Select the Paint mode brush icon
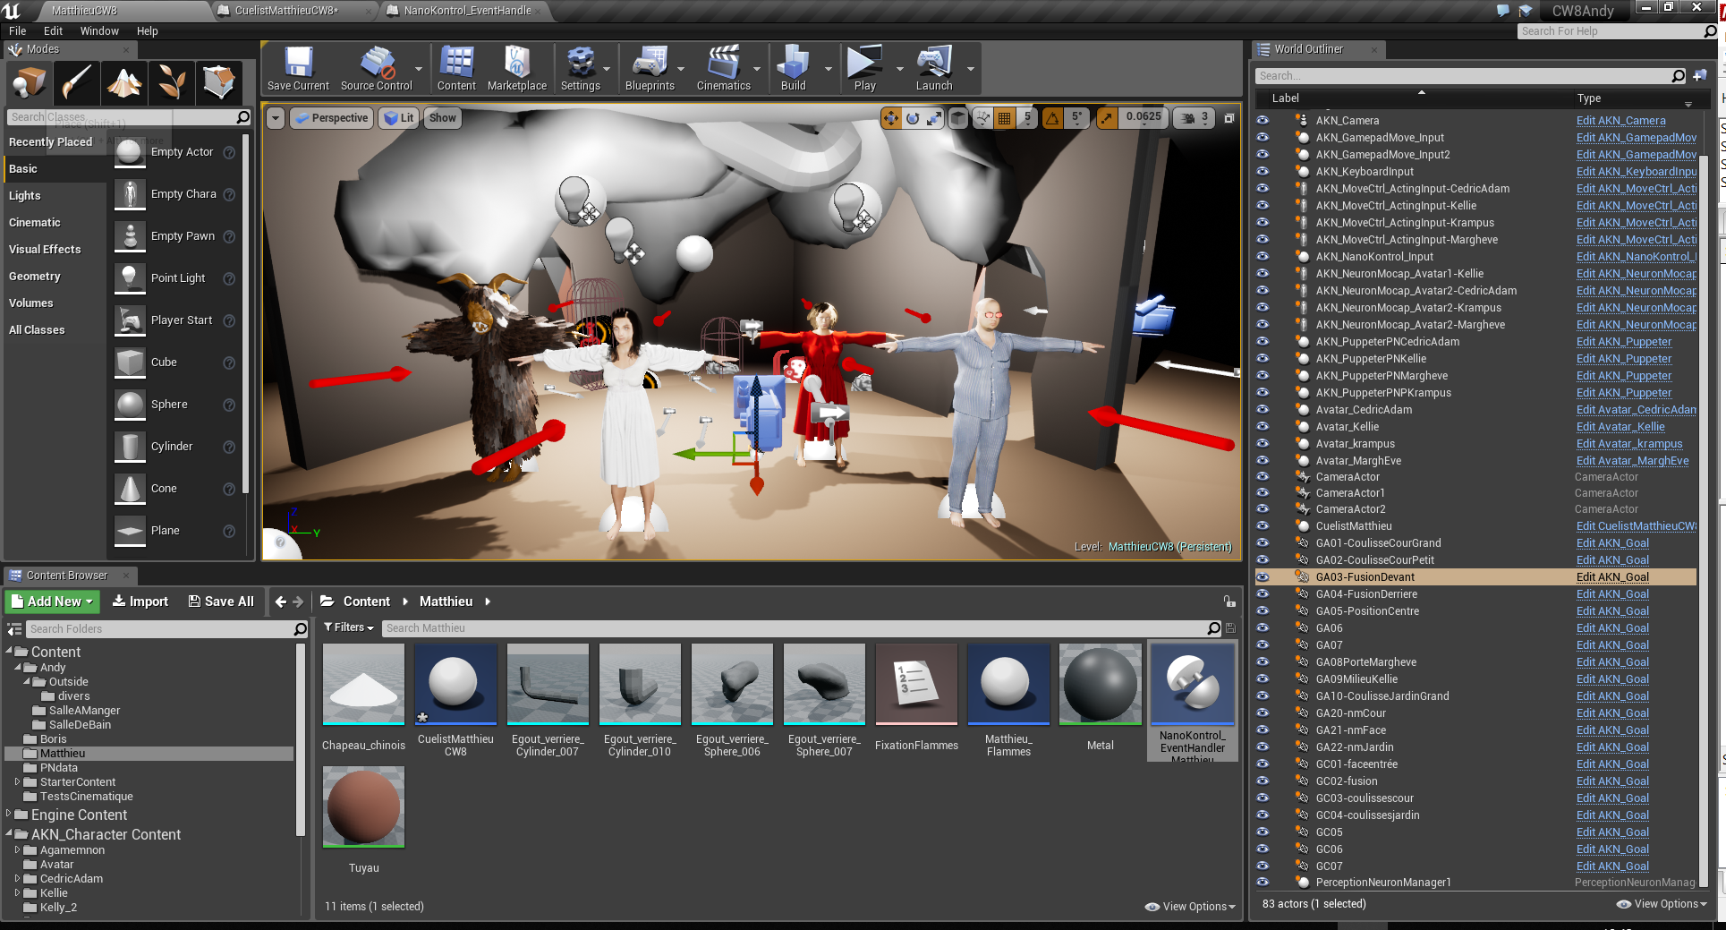Image resolution: width=1726 pixels, height=930 pixels. [x=76, y=82]
